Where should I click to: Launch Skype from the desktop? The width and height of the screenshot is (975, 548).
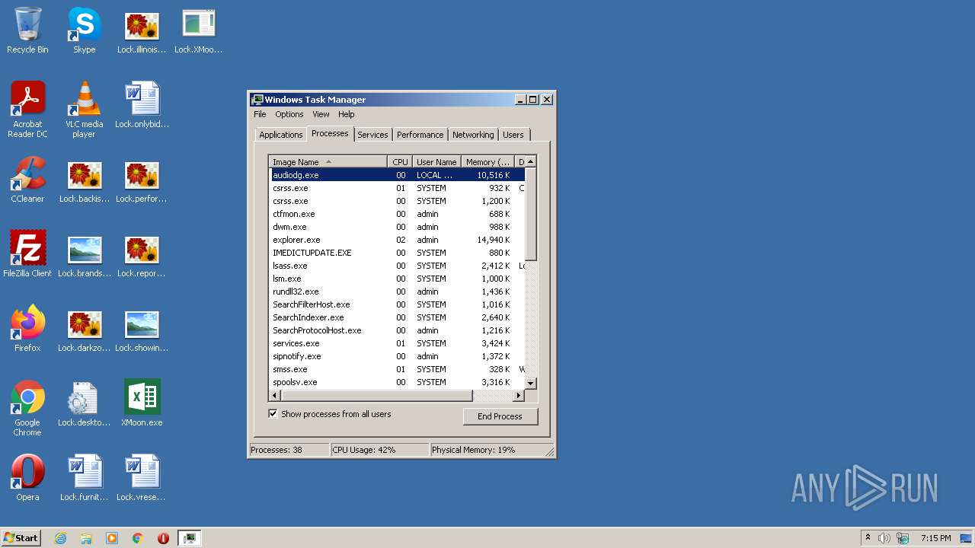pos(84,30)
